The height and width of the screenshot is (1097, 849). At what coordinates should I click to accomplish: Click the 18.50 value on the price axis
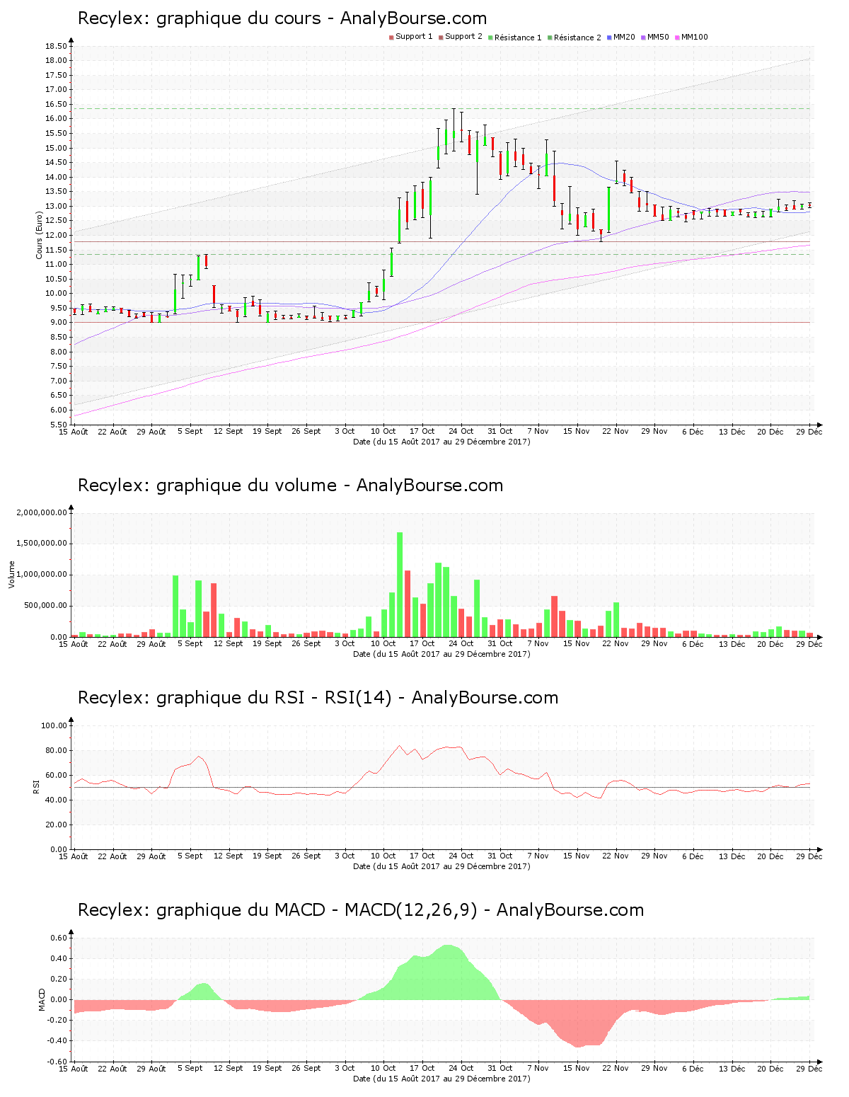[x=56, y=46]
